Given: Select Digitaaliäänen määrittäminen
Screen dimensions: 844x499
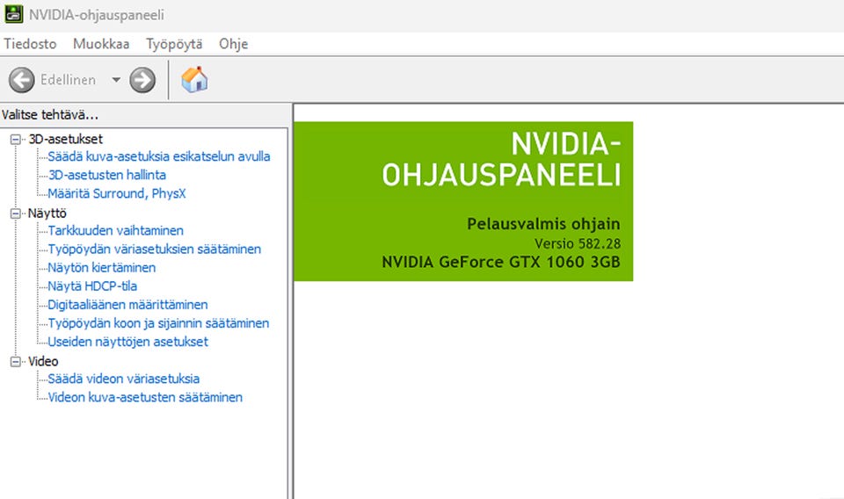Looking at the screenshot, I should click(127, 305).
